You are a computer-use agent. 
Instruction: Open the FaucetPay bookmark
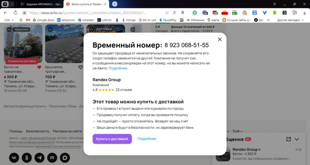coord(168,20)
